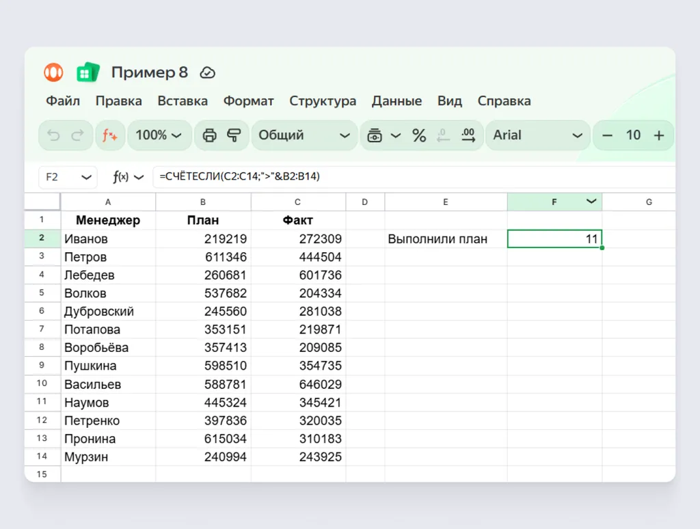Click the currency format icon
The height and width of the screenshot is (529, 700).
(374, 135)
